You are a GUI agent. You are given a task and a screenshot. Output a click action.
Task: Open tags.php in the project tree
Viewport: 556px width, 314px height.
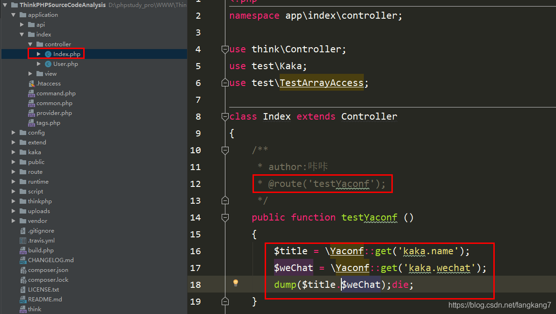(48, 123)
